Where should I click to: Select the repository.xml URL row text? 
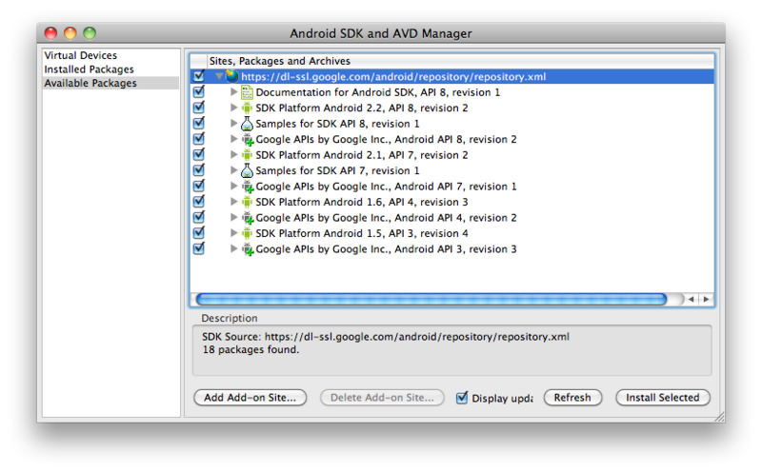pyautogui.click(x=393, y=77)
